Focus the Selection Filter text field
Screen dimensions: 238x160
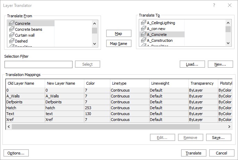pyautogui.click(x=38, y=64)
